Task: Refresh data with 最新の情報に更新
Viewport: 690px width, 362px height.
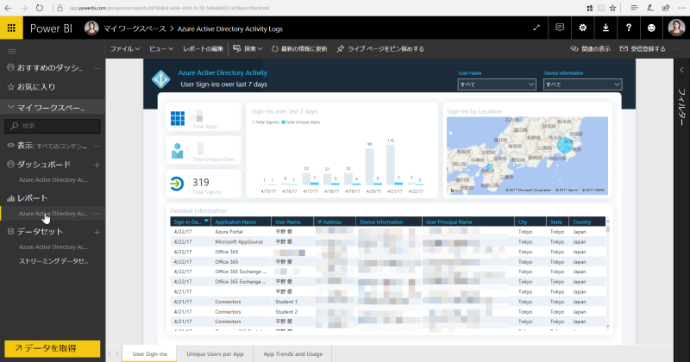Action: (x=299, y=49)
